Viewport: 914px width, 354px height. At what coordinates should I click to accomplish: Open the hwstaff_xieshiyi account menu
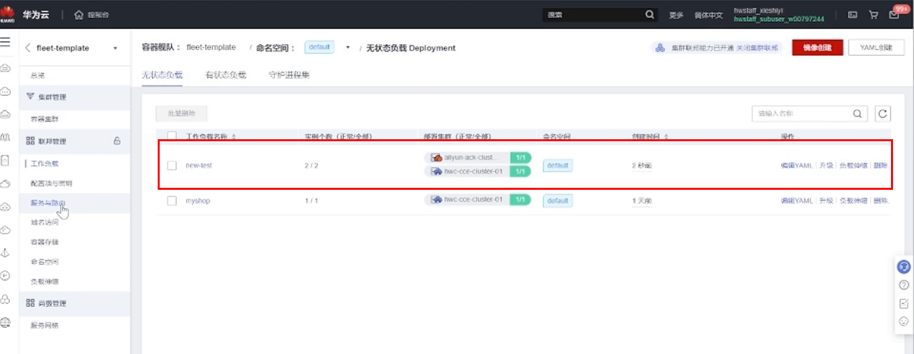pos(779,14)
